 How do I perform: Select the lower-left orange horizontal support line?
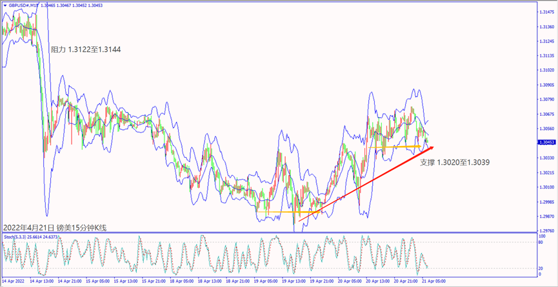click(284, 212)
